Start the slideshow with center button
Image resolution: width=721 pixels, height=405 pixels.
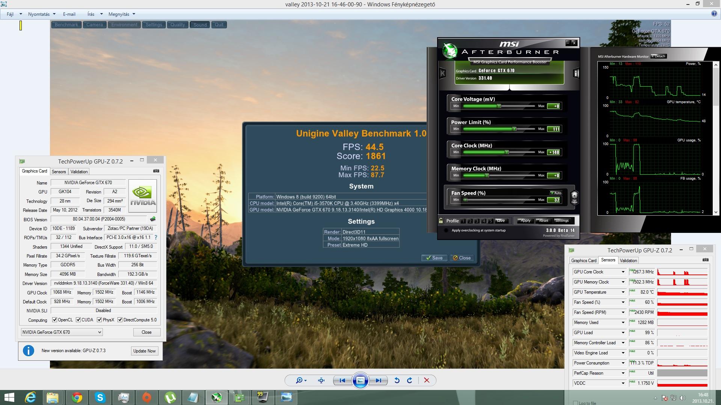point(360,380)
